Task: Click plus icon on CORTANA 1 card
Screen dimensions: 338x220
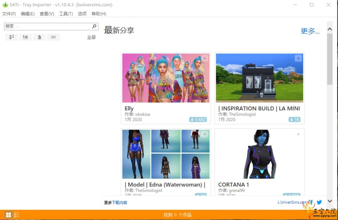Action: (298, 134)
